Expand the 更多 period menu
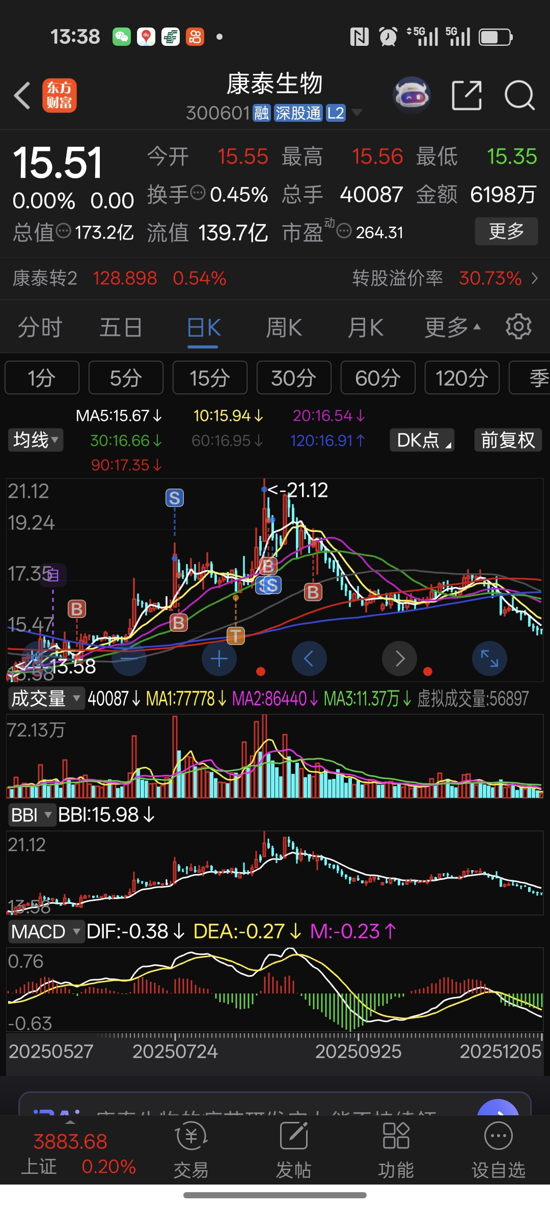This screenshot has height=1209, width=550. pyautogui.click(x=453, y=327)
